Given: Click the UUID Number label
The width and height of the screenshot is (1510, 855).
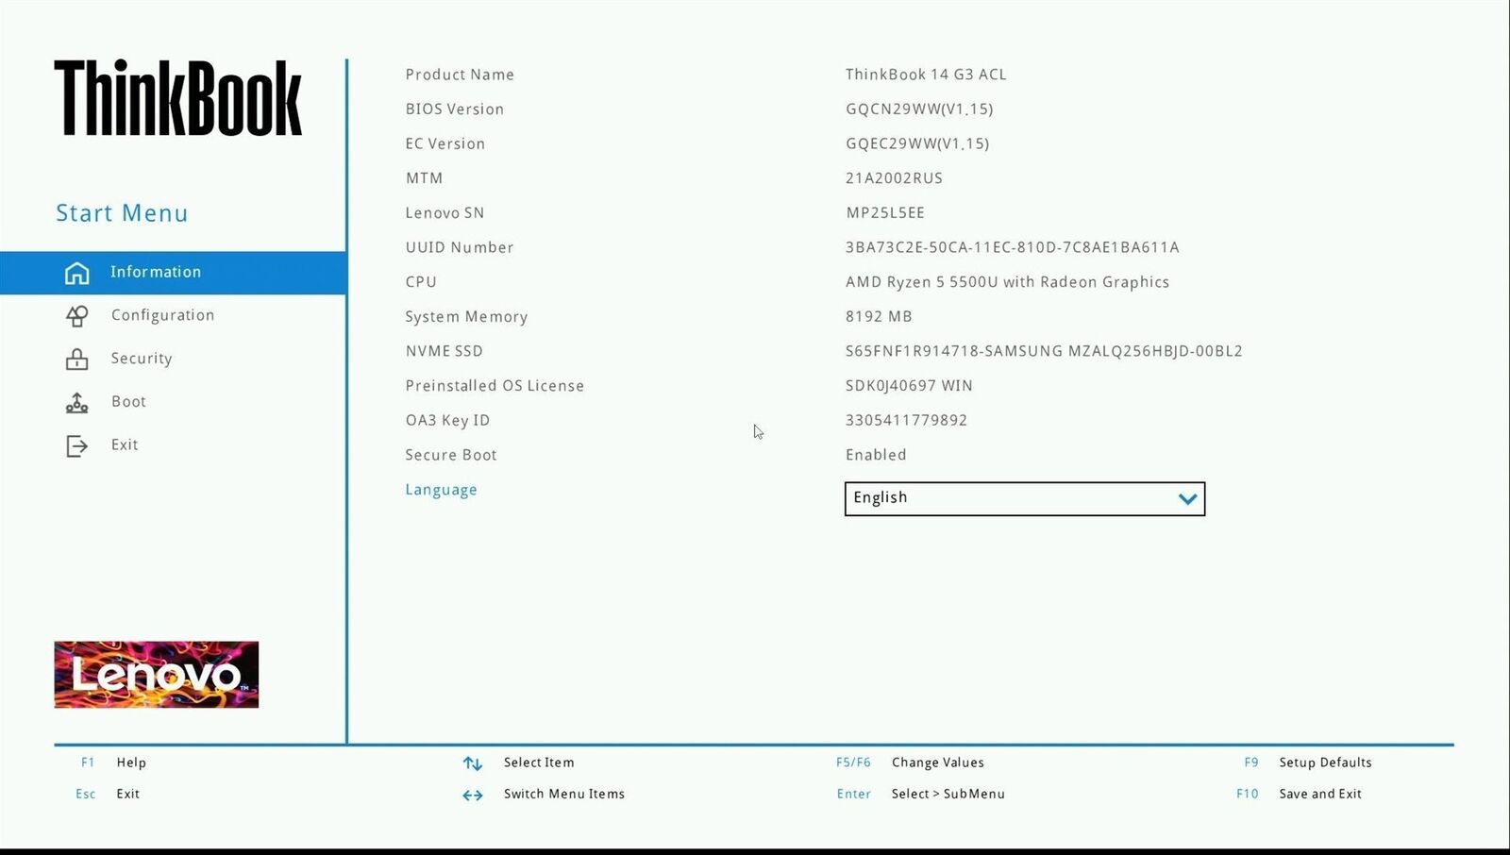Looking at the screenshot, I should coord(460,247).
